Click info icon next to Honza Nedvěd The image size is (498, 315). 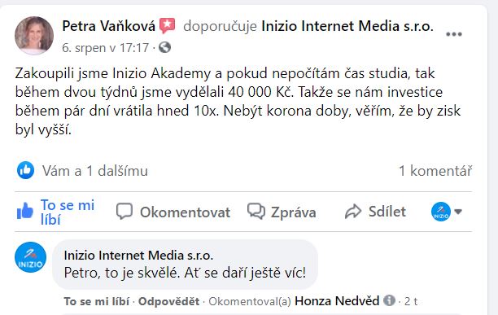(389, 300)
